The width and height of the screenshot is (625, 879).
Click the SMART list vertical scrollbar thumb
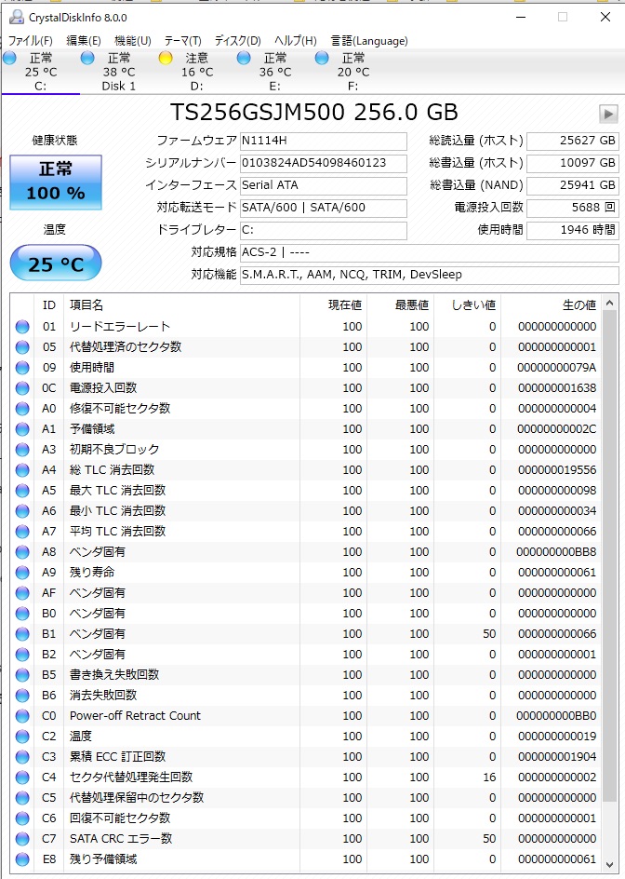(x=610, y=557)
